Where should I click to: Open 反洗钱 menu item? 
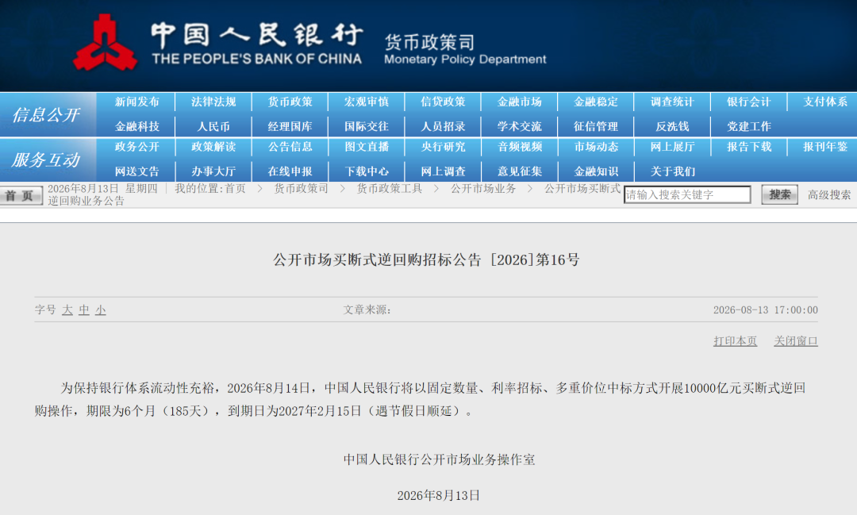pyautogui.click(x=672, y=126)
